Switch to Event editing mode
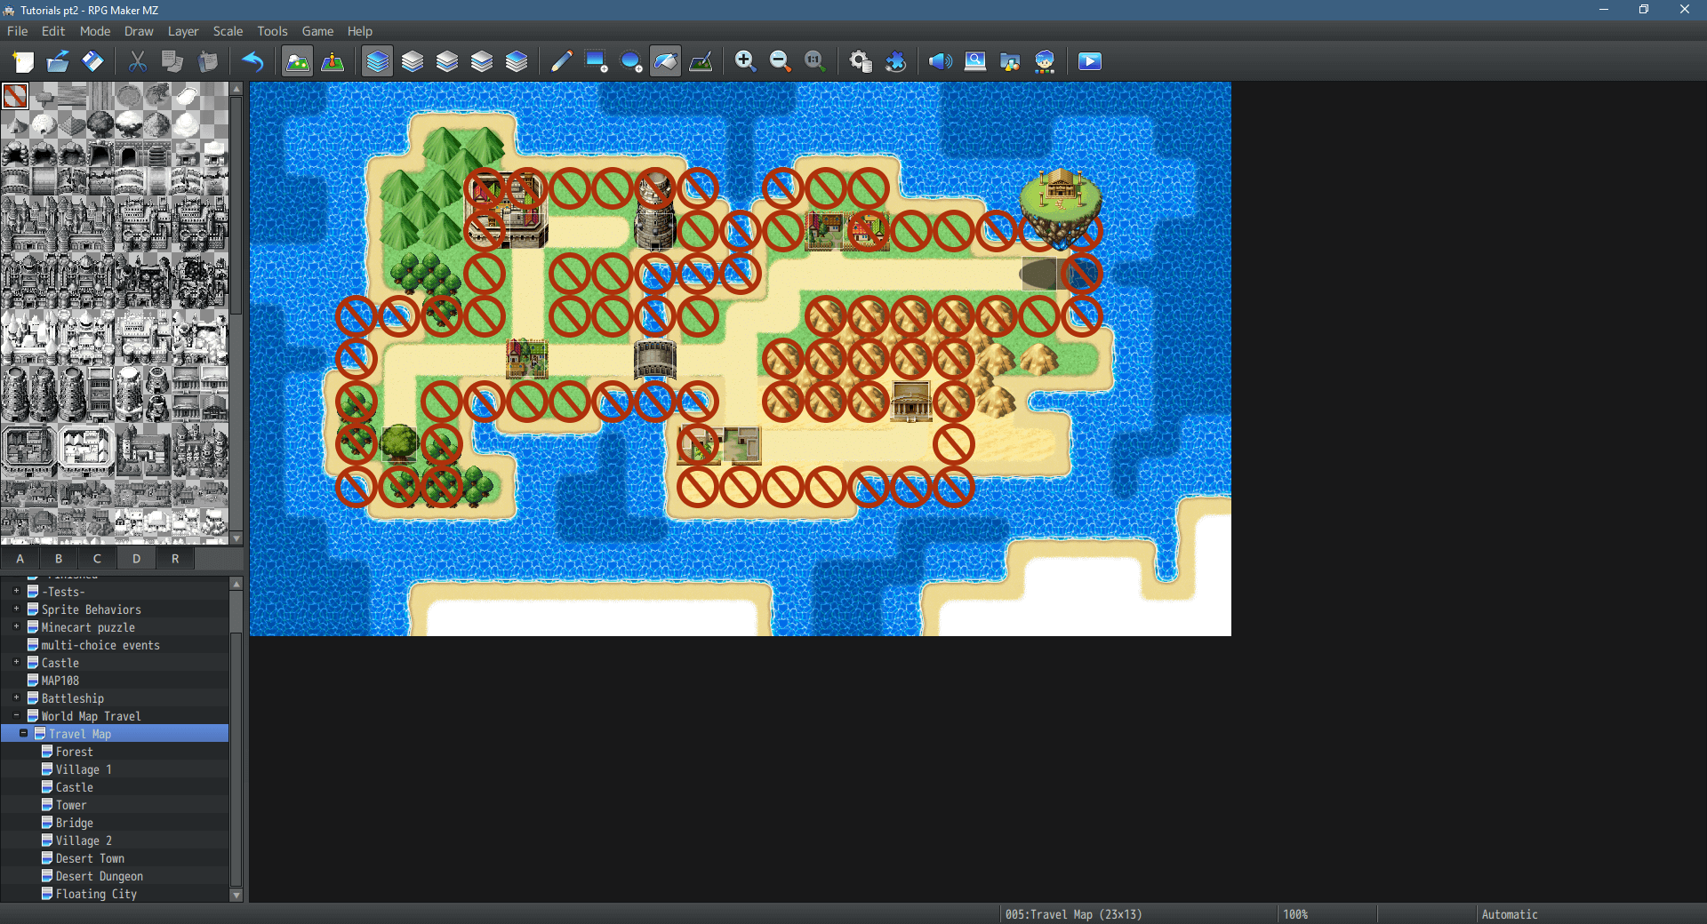The height and width of the screenshot is (924, 1707). click(x=333, y=61)
